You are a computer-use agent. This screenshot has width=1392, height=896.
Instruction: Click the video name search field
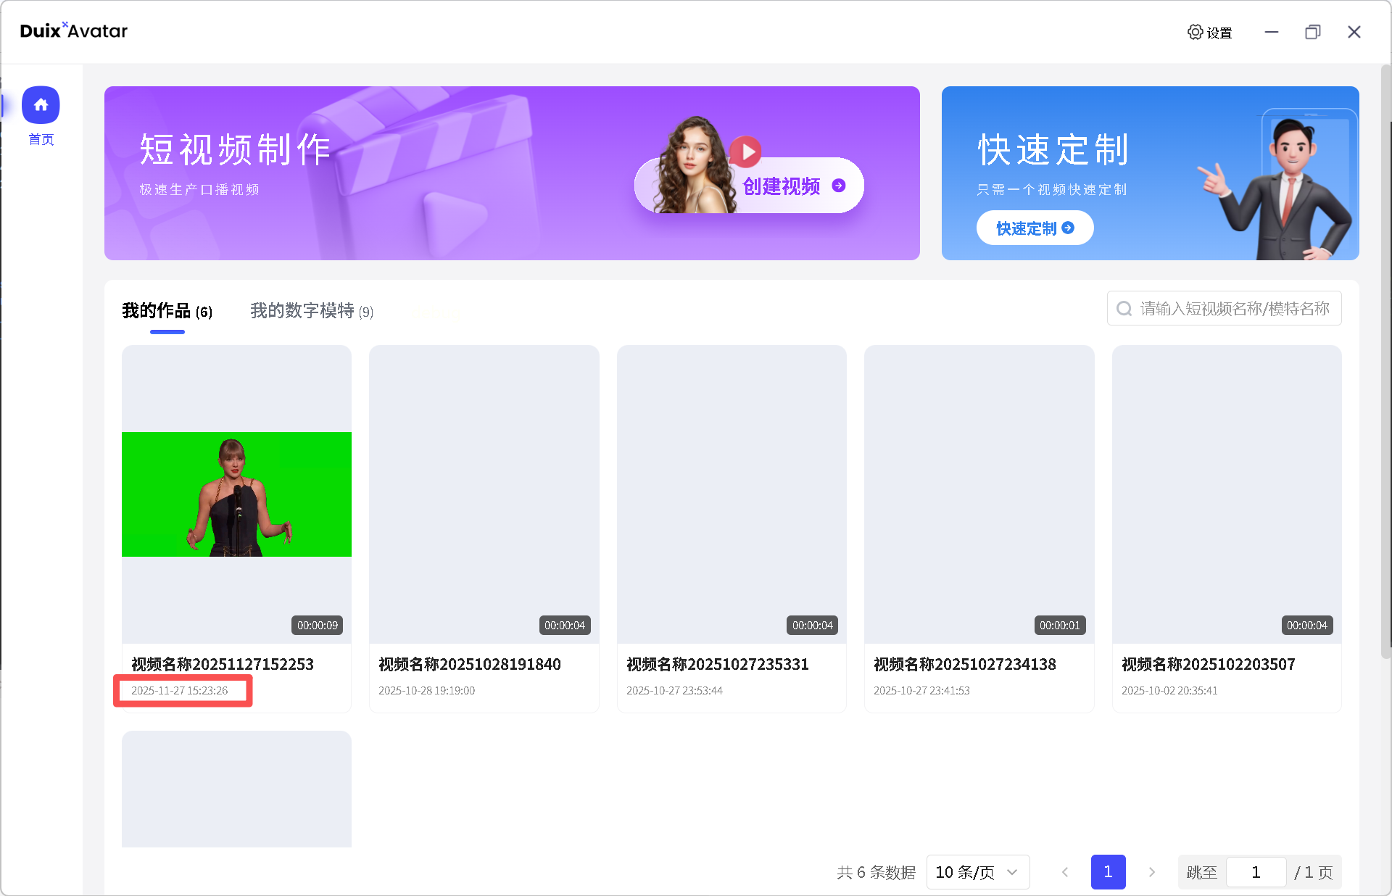[1234, 309]
